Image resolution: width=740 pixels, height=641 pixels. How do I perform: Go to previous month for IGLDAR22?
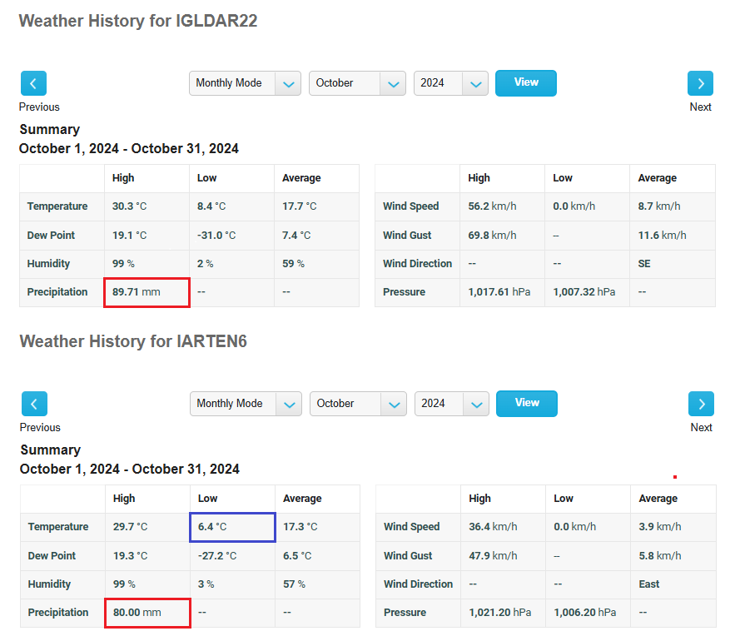(x=33, y=83)
